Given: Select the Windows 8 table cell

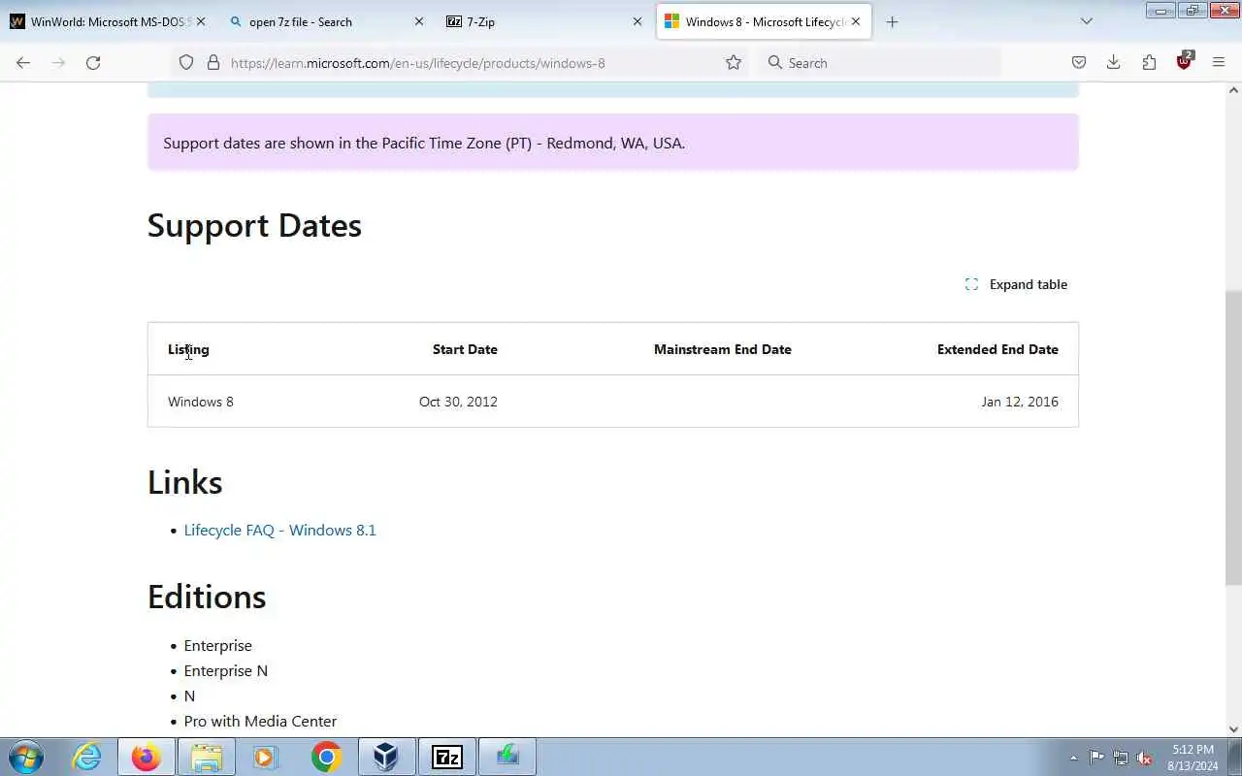Looking at the screenshot, I should tap(201, 402).
